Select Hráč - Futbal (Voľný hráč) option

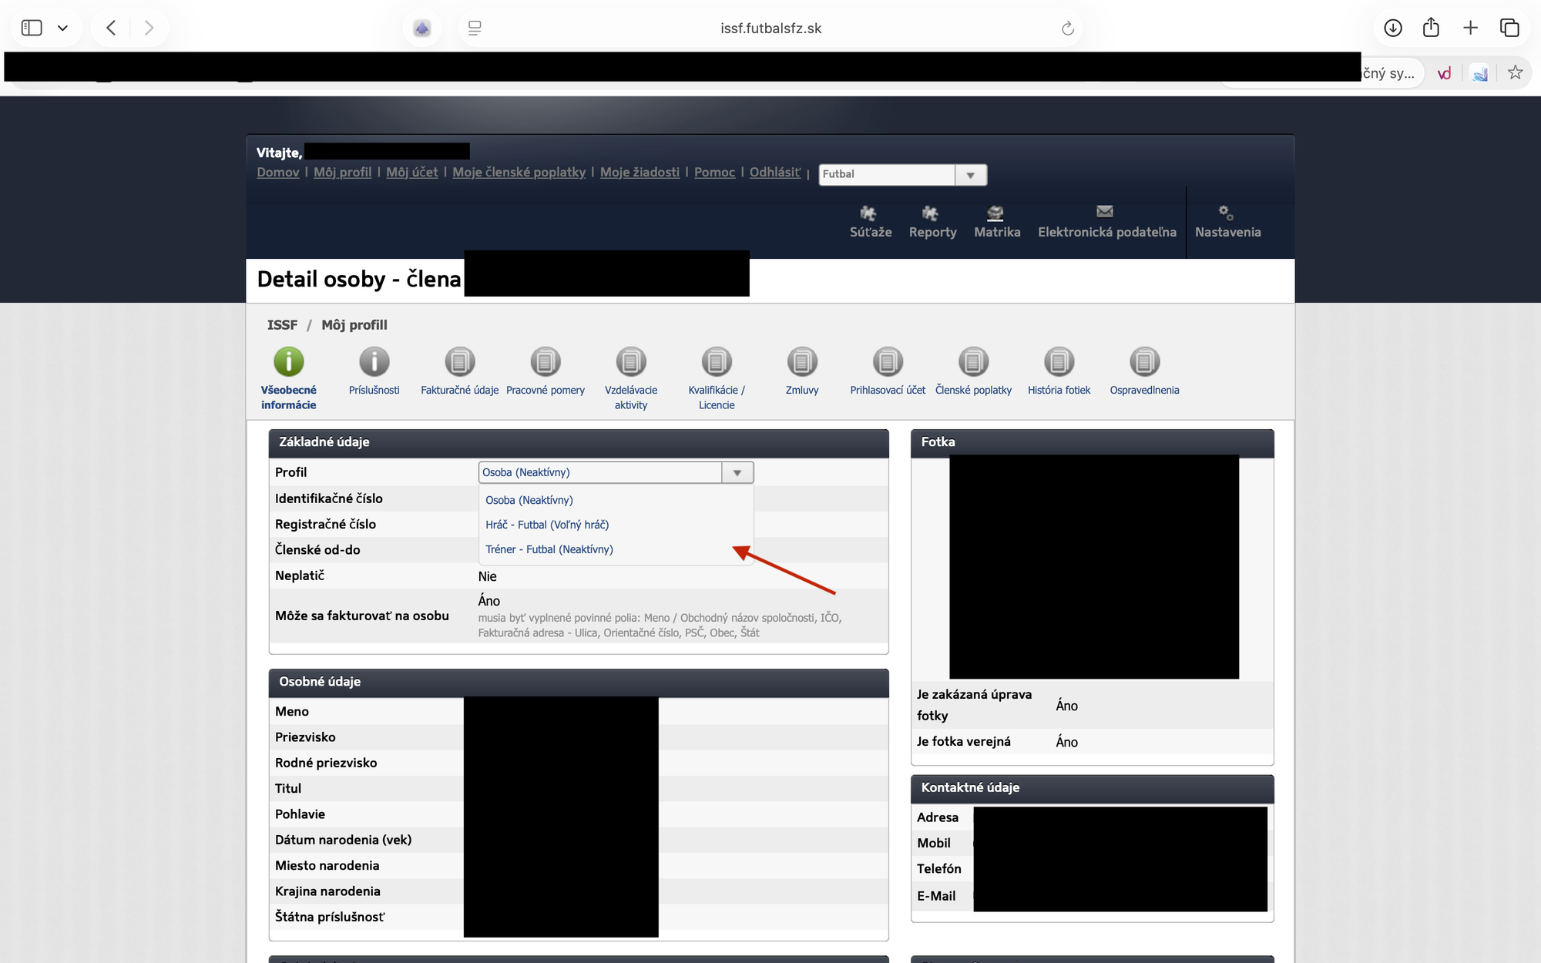[547, 525]
